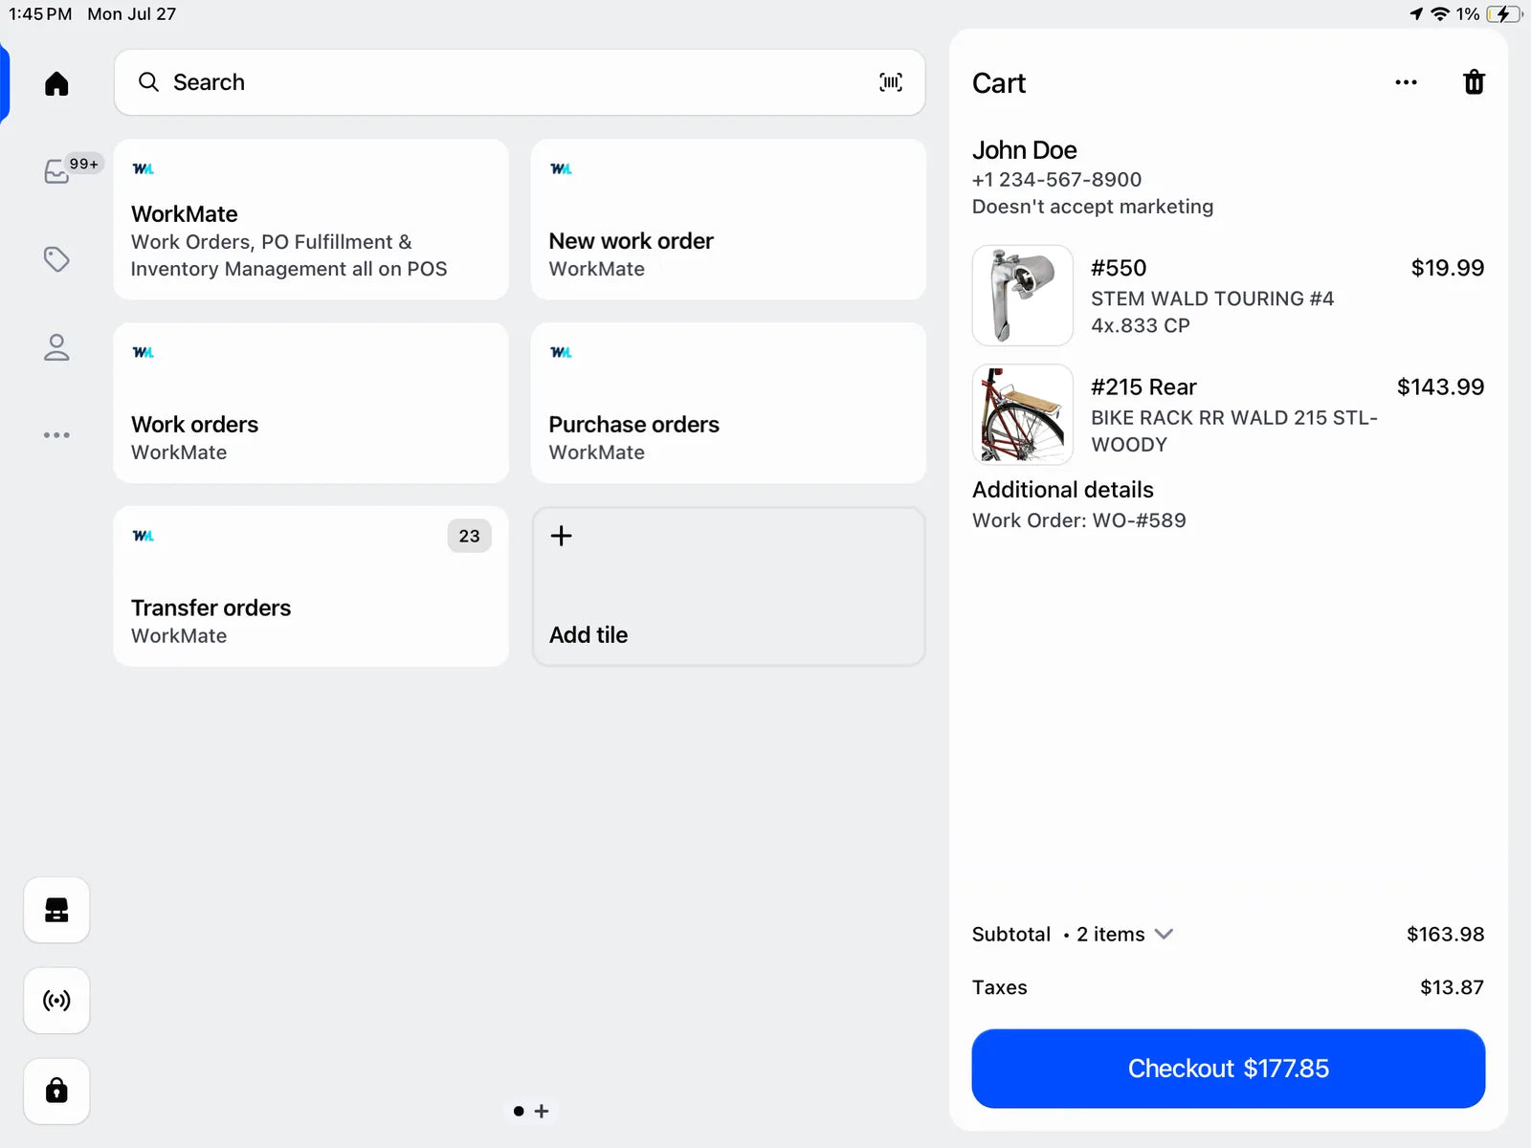Lock the POS with the padlock button
The image size is (1531, 1148).
[56, 1091]
